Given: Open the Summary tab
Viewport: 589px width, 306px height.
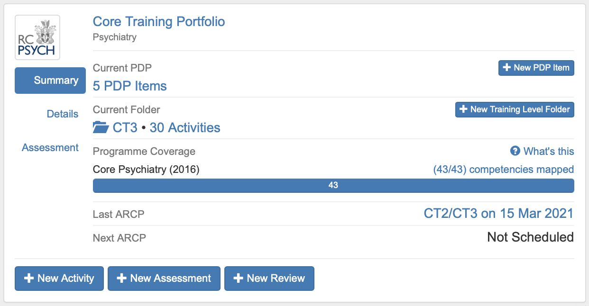Looking at the screenshot, I should (50, 81).
